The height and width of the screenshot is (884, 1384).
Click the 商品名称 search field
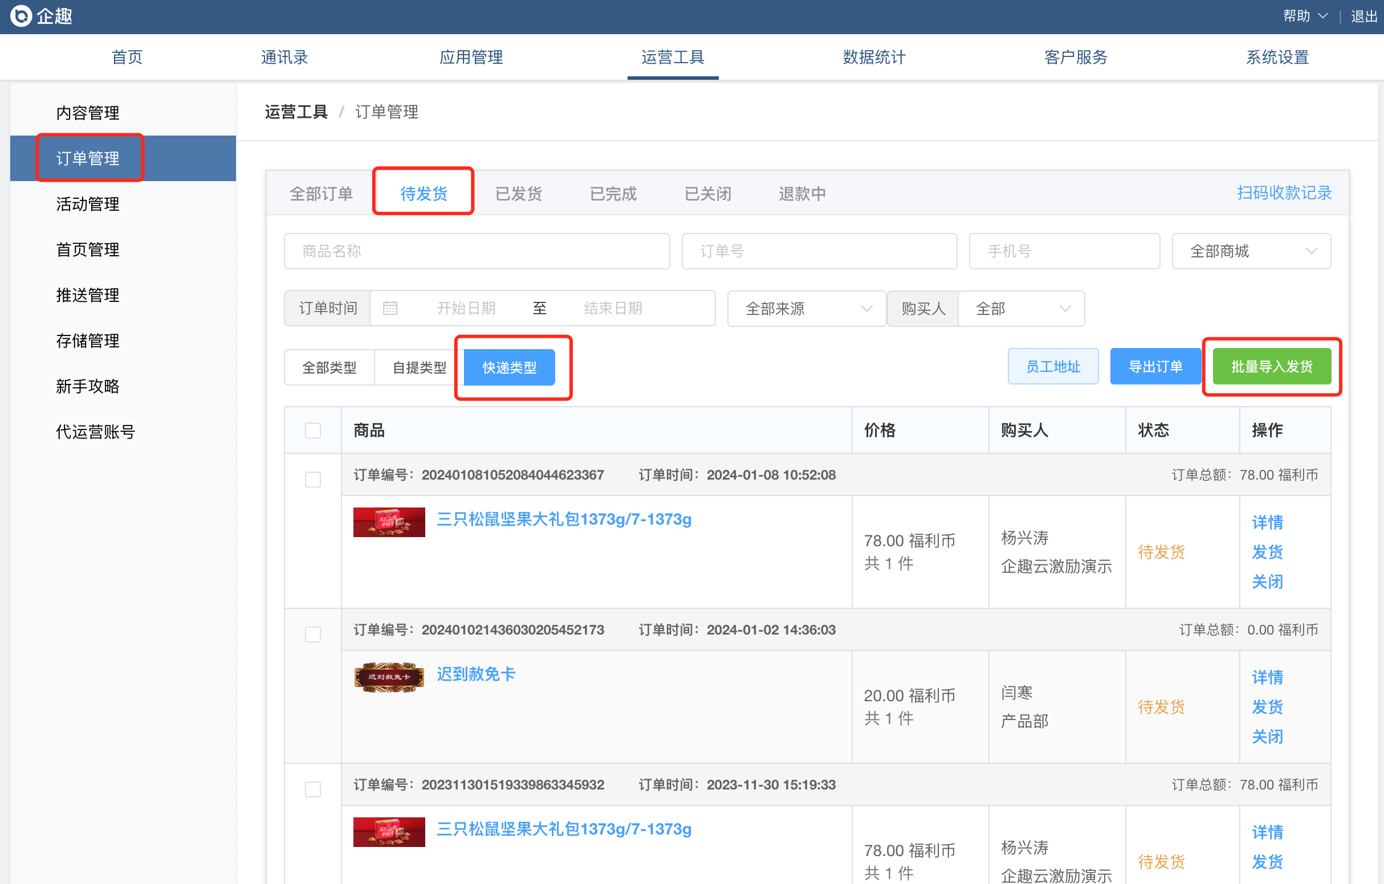click(x=477, y=251)
